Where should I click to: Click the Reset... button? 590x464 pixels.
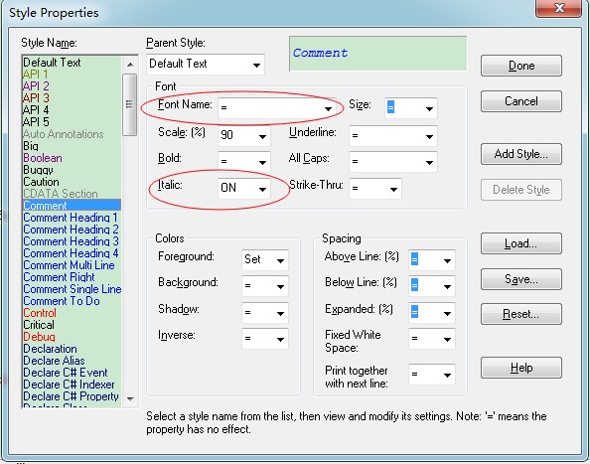point(521,314)
